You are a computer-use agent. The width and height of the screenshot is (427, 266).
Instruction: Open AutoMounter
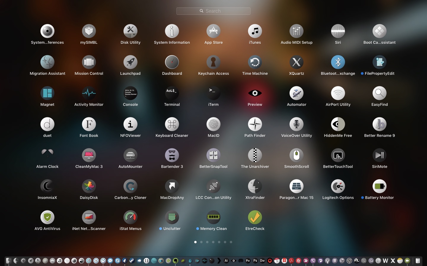click(x=130, y=155)
